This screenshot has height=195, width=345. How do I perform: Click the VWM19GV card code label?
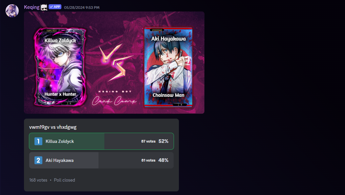[52, 31]
